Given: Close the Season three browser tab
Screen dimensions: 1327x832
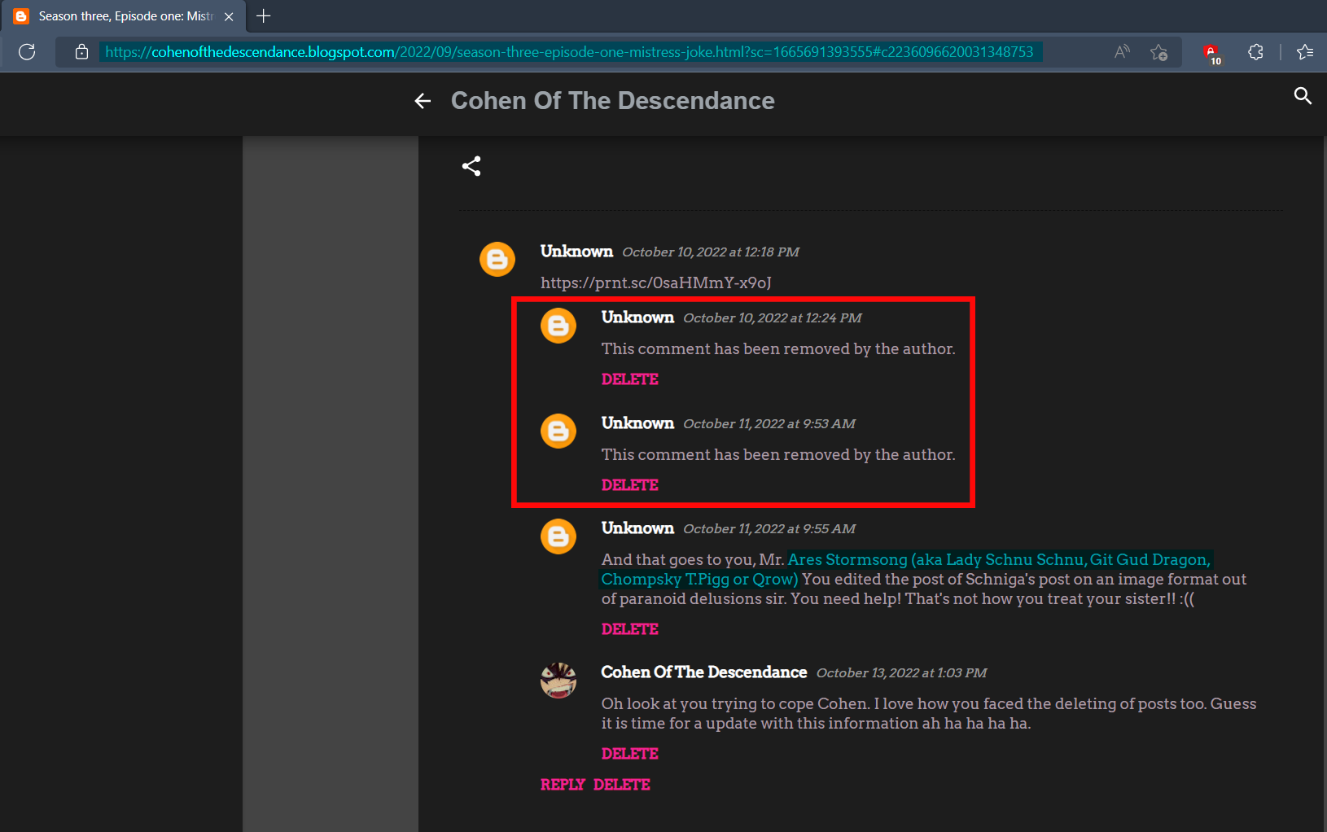Looking at the screenshot, I should click(229, 16).
